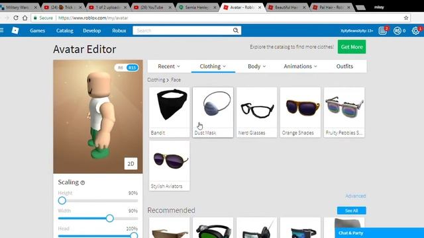The height and width of the screenshot is (238, 424).
Task: Open the notifications feed icon
Action: pos(383,30)
